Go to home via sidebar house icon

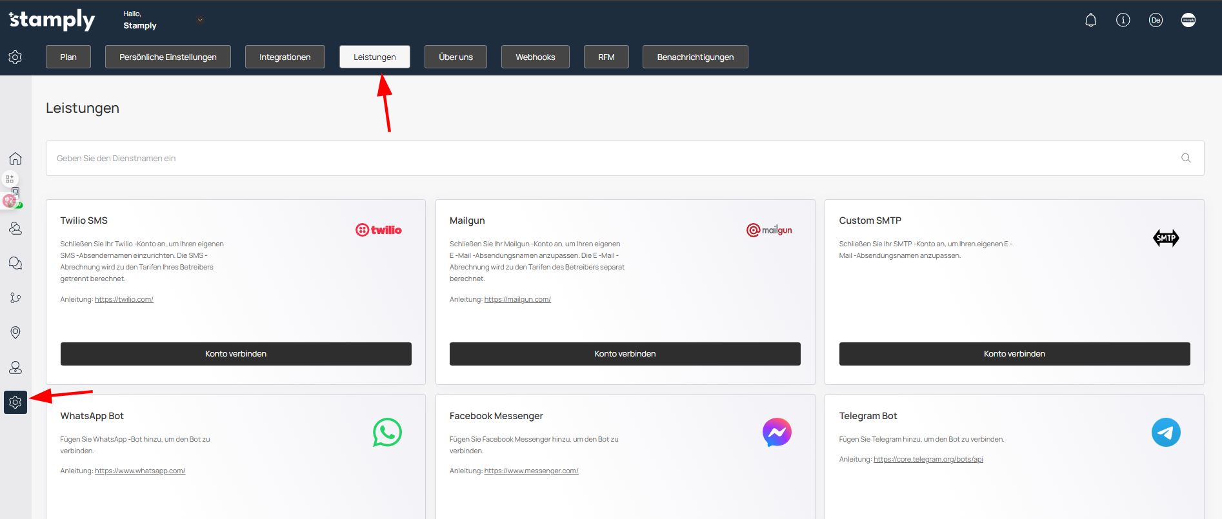(15, 159)
